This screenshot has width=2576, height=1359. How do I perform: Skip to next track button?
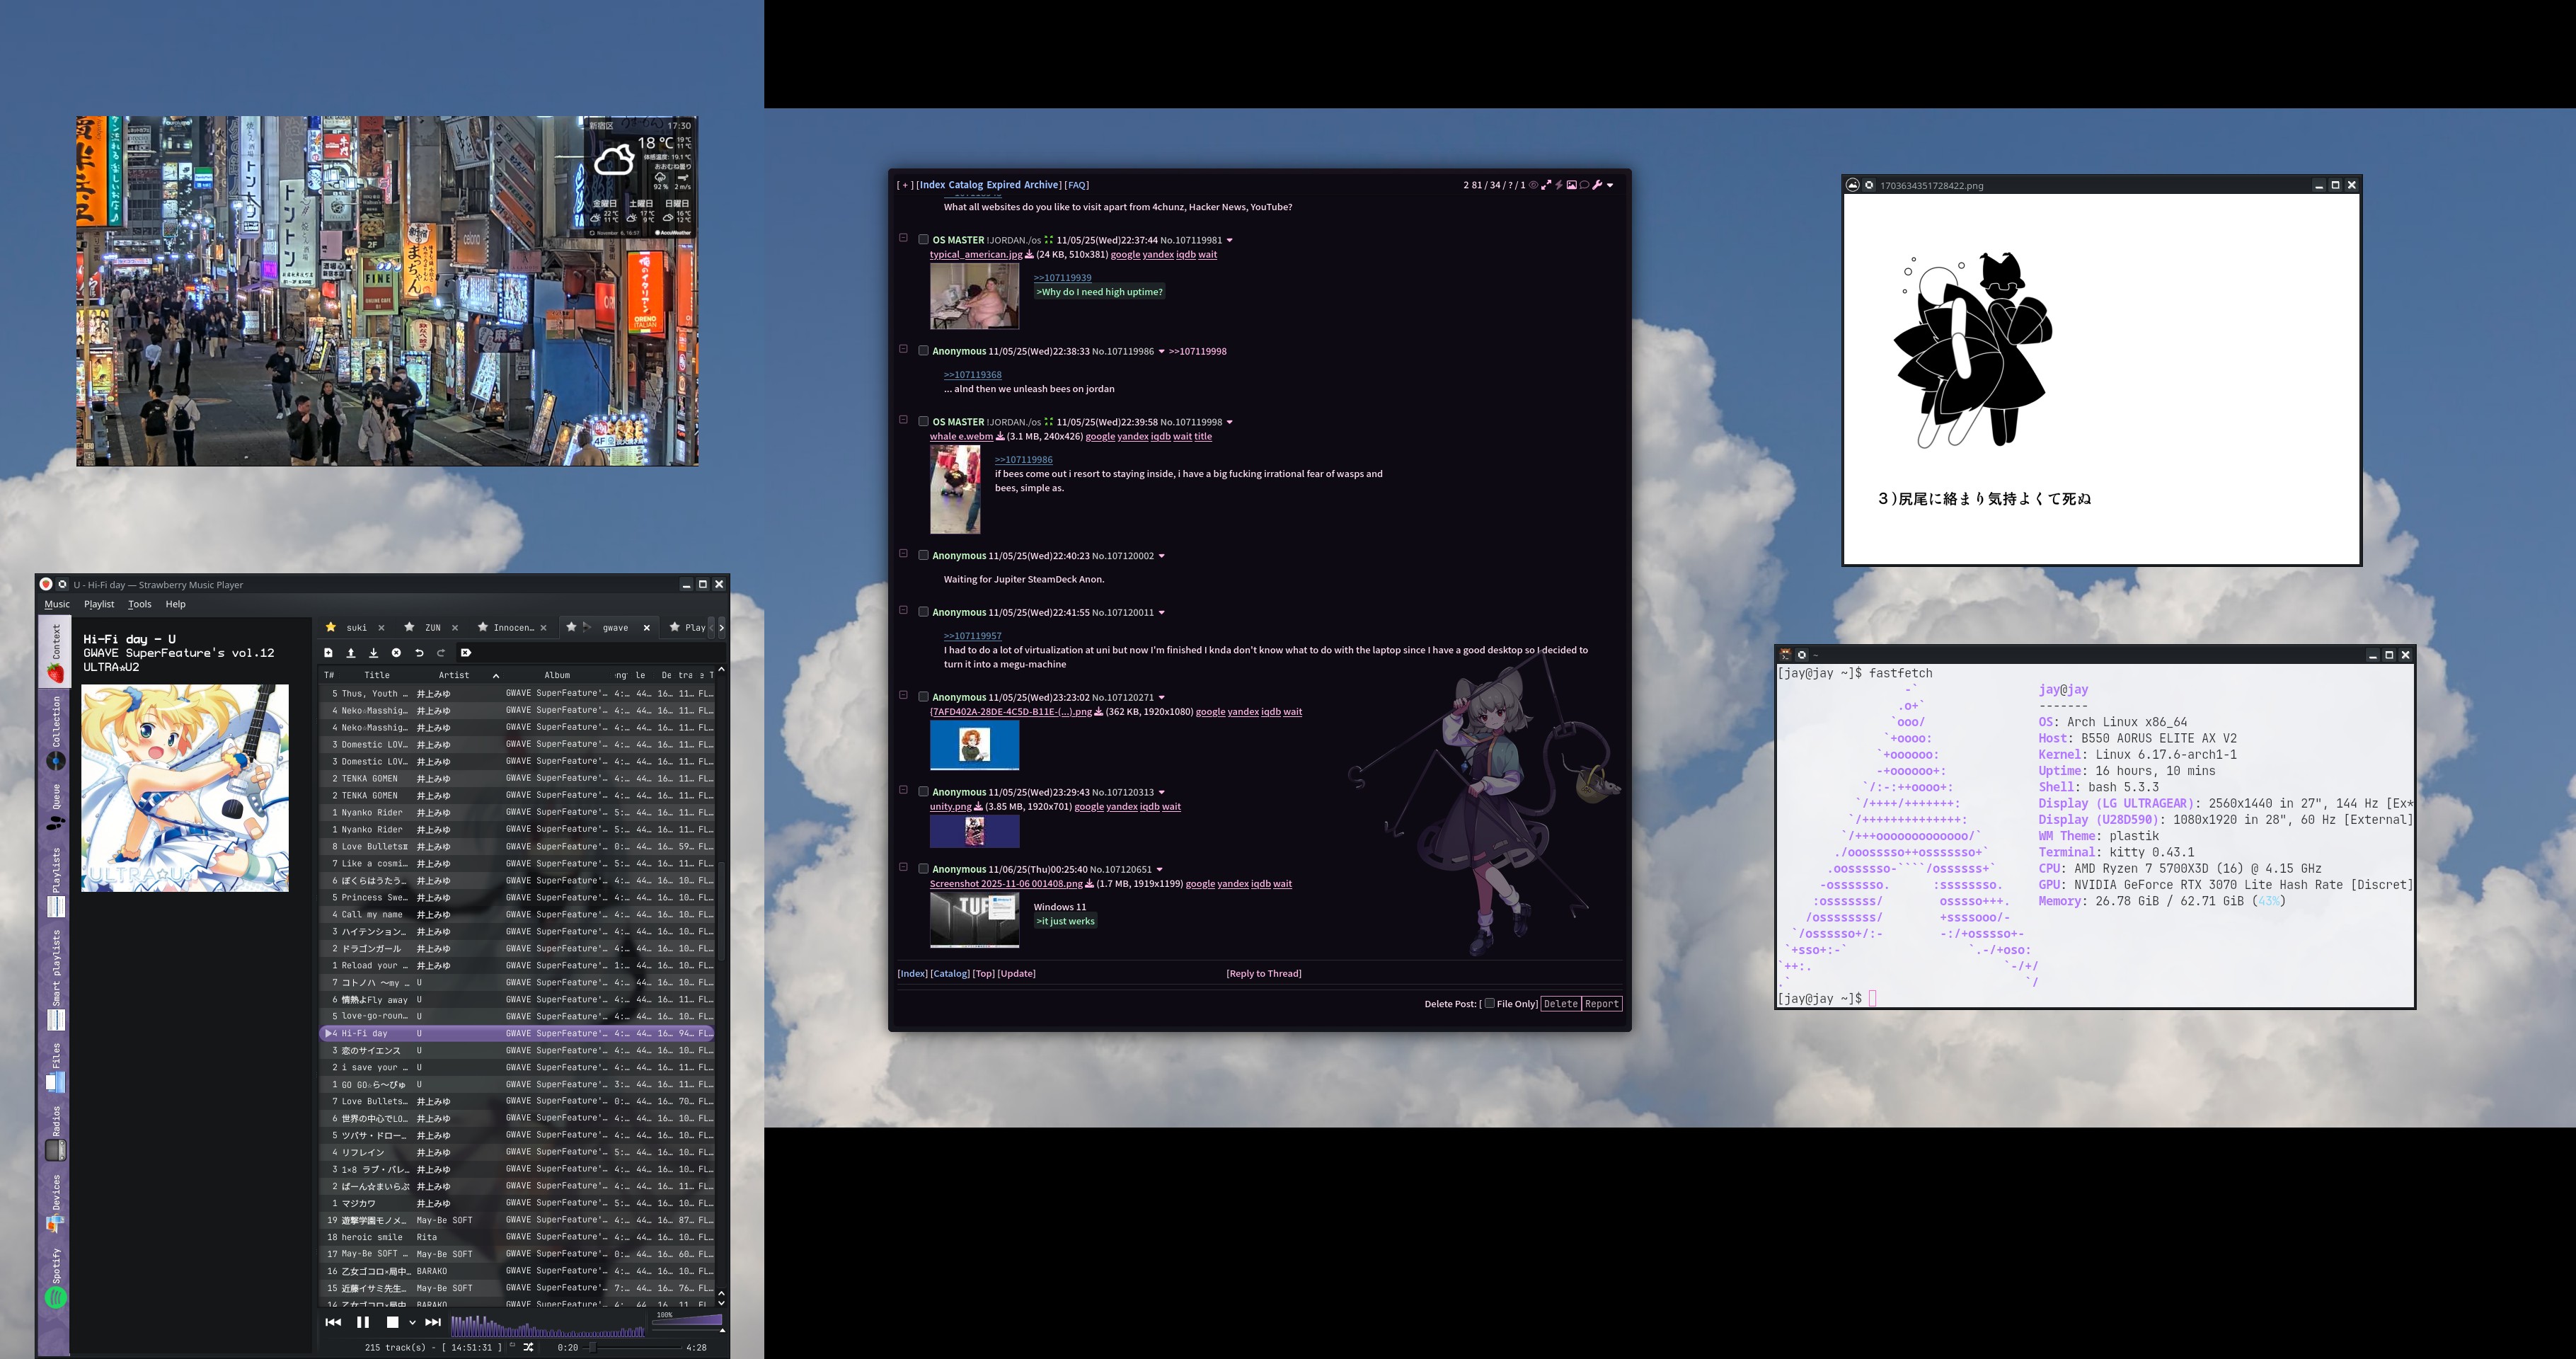point(433,1322)
